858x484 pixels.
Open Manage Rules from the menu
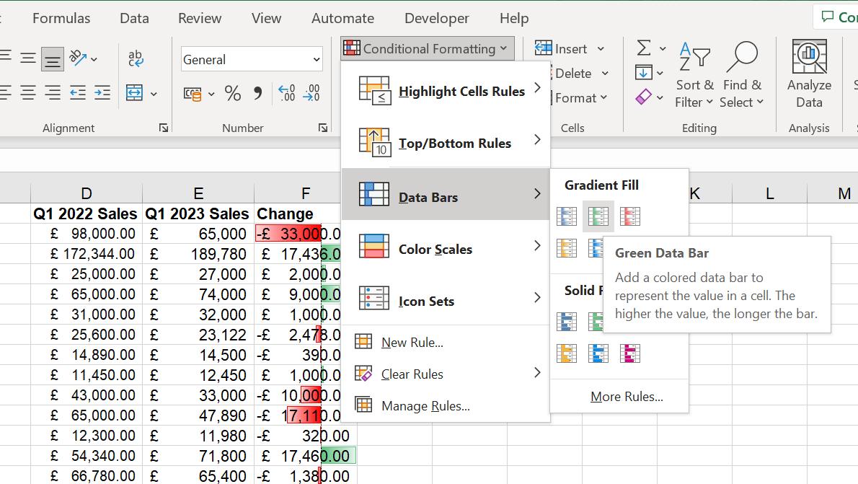click(425, 406)
